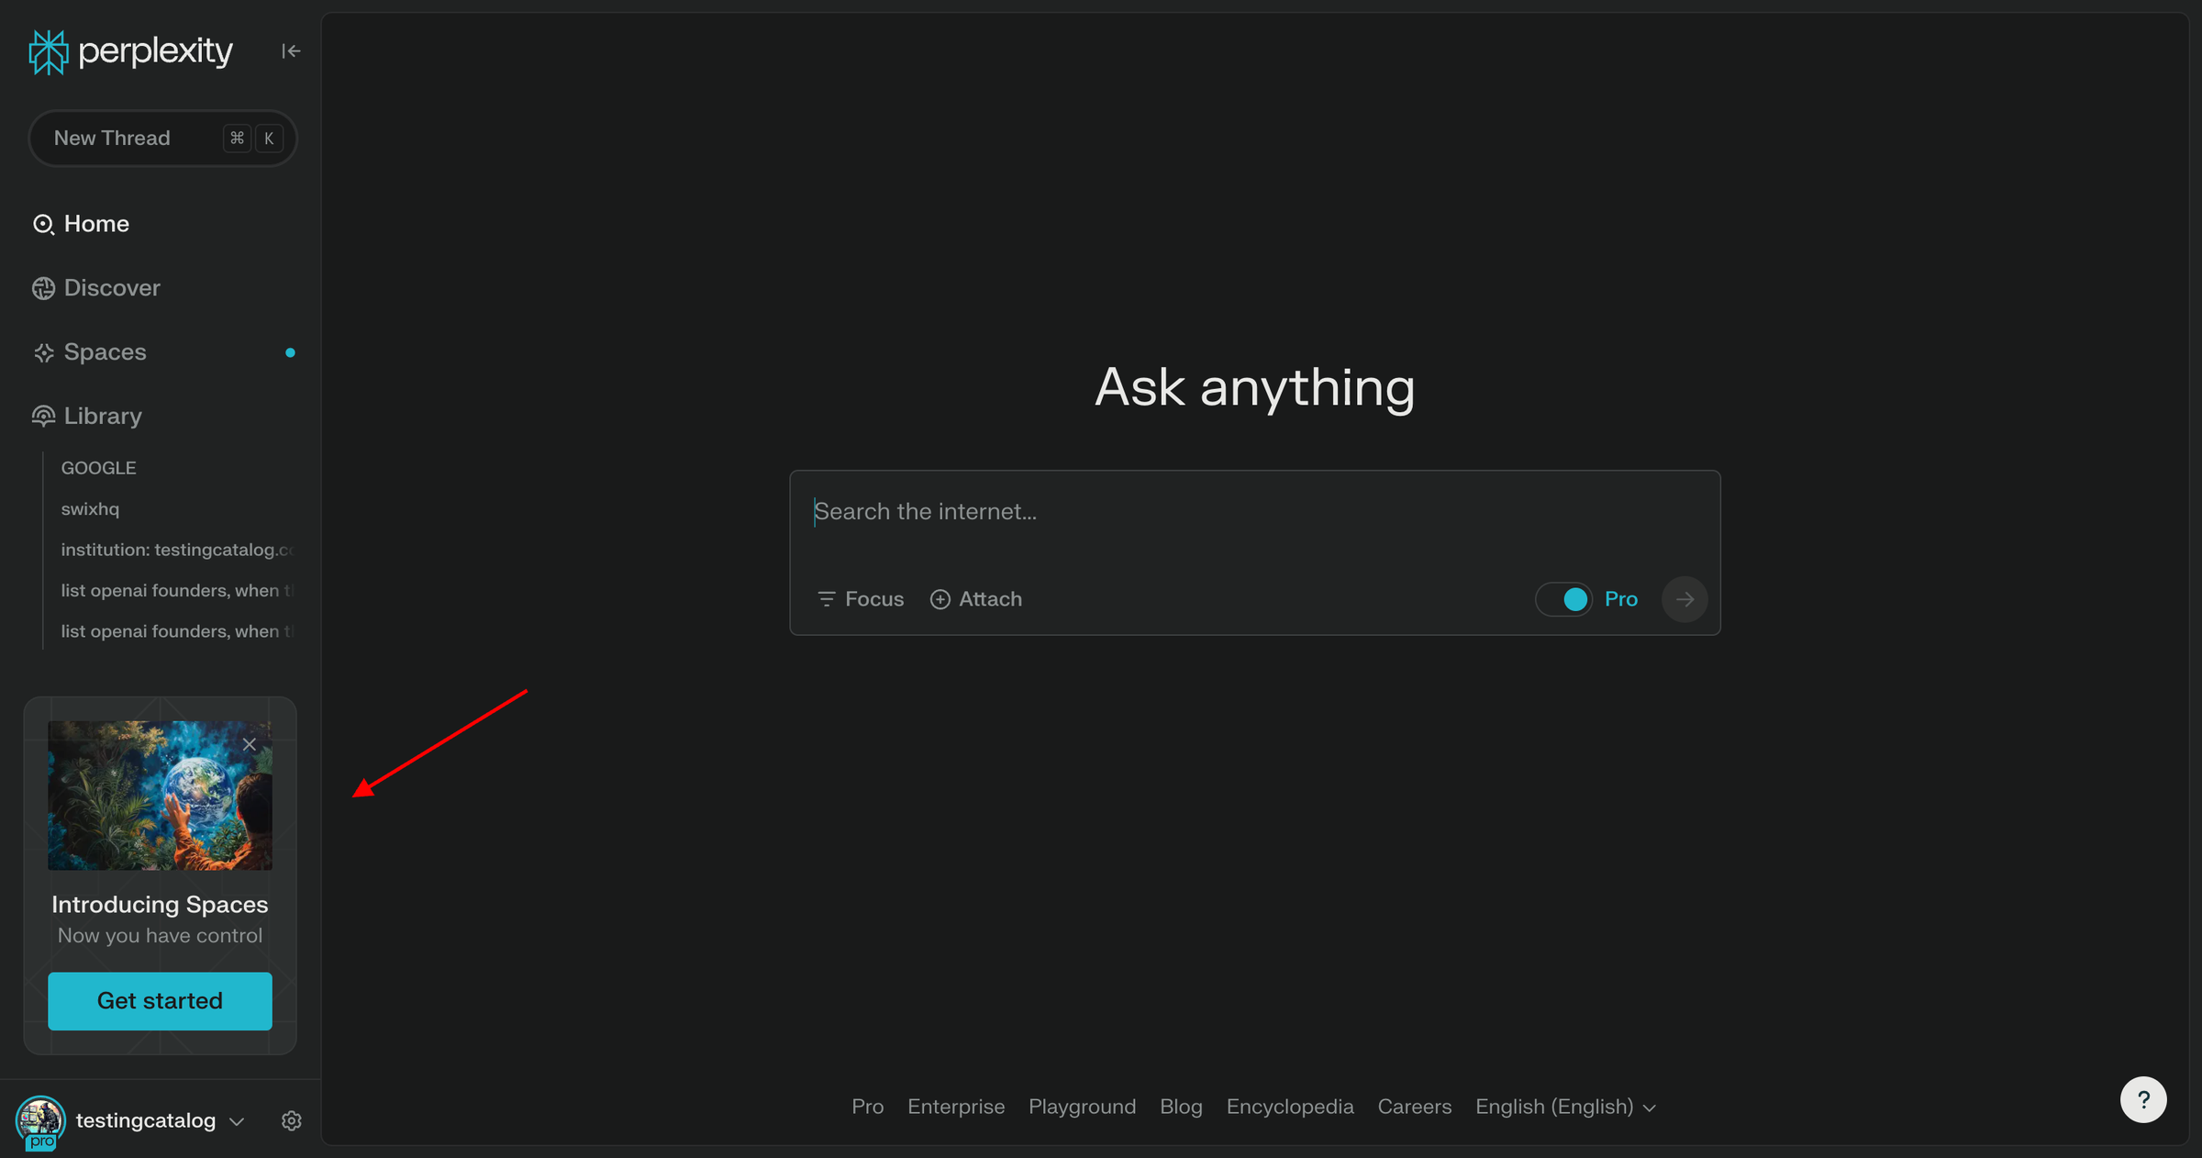Collapse the sidebar with the arrow icon

(x=290, y=50)
